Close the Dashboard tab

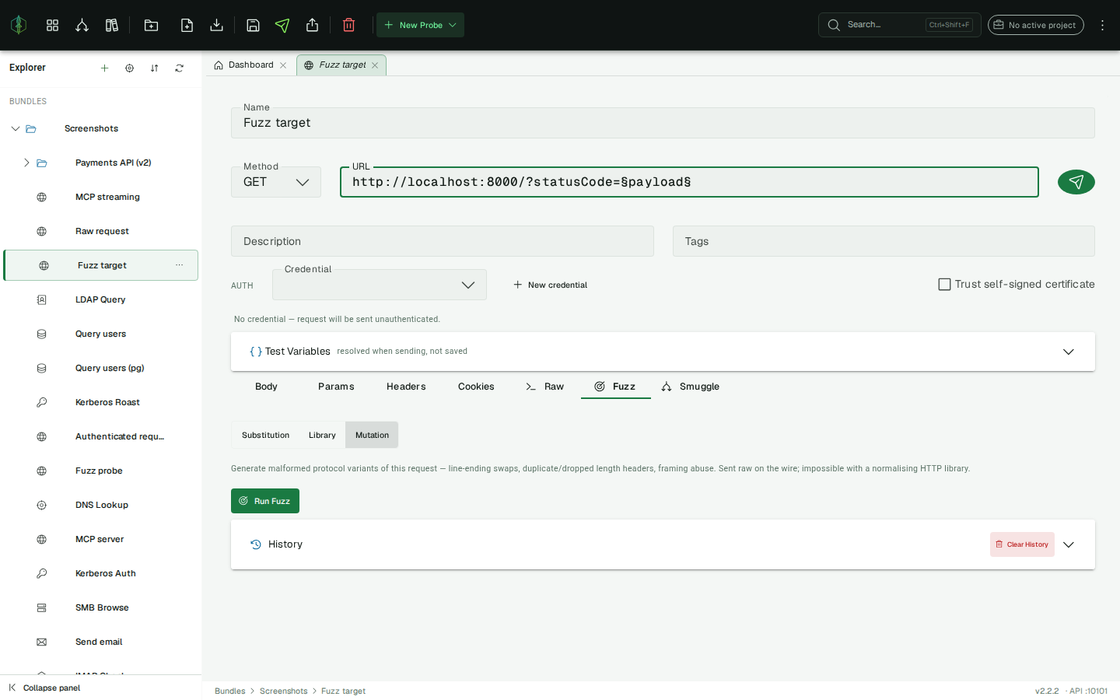pyautogui.click(x=283, y=65)
